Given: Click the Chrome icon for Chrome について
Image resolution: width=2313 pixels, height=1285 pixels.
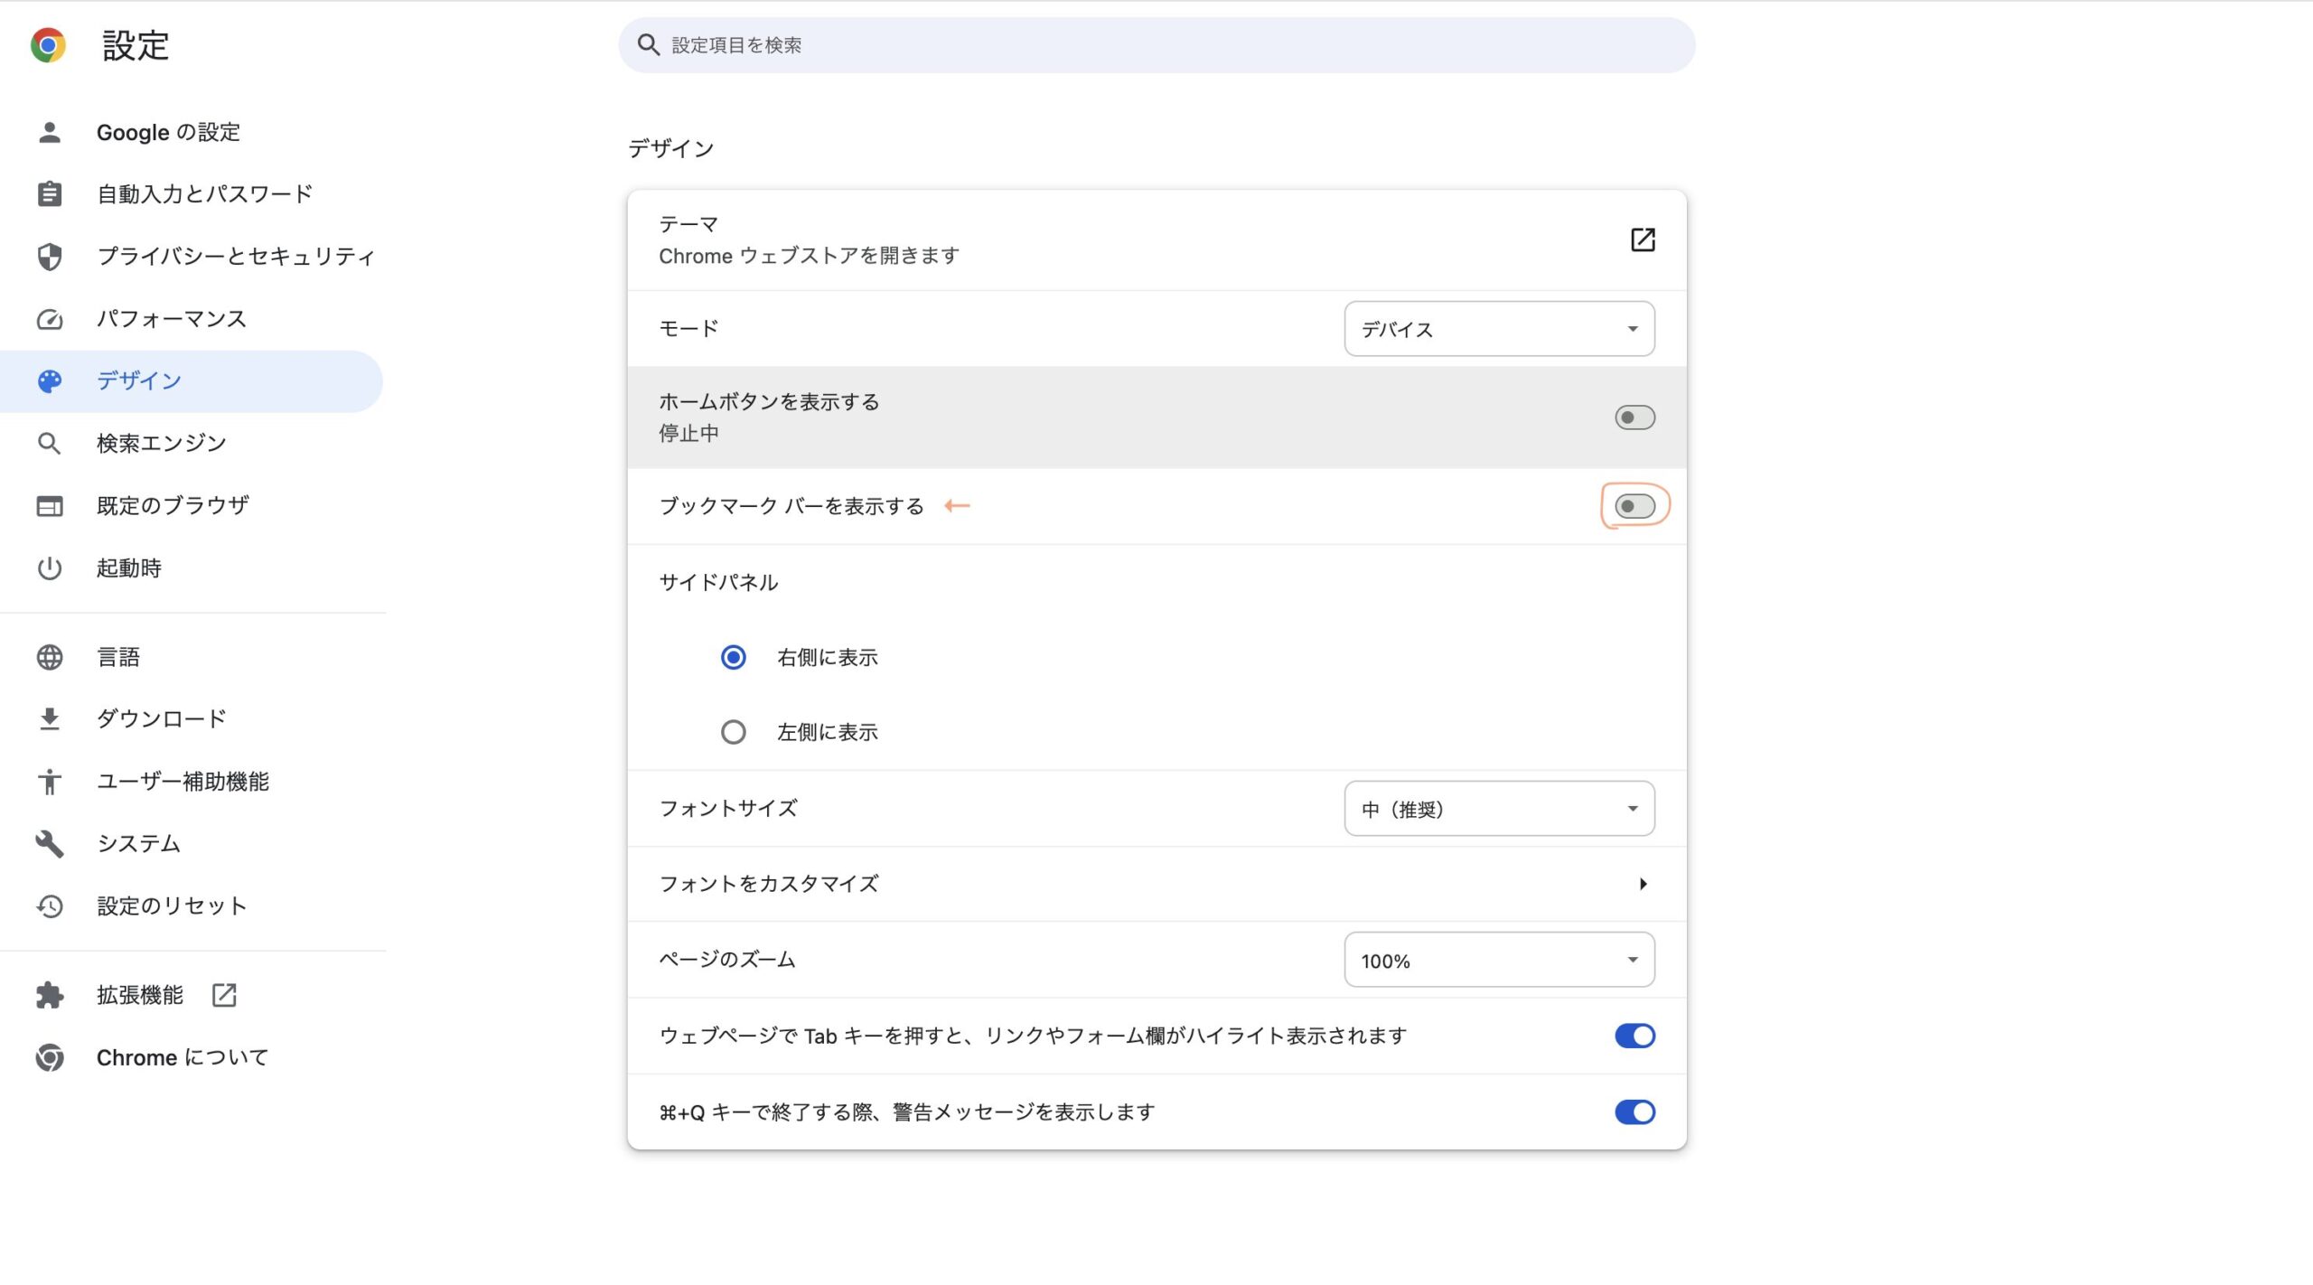Looking at the screenshot, I should pos(50,1058).
